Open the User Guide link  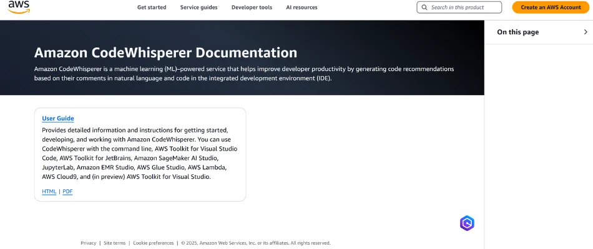[58, 118]
